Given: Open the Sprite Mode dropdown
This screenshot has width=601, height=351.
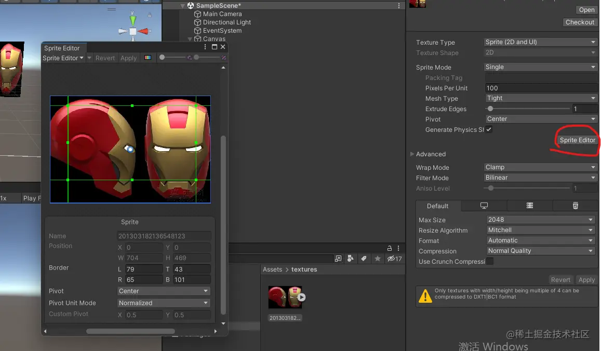Looking at the screenshot, I should tap(540, 67).
